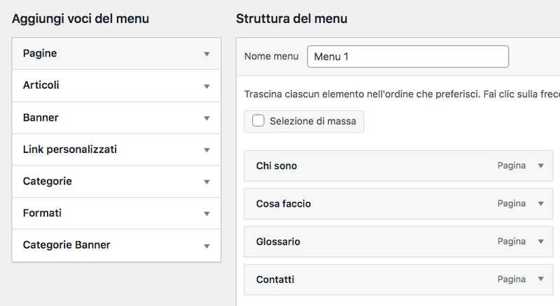Open Glossario item settings arrow

click(540, 241)
